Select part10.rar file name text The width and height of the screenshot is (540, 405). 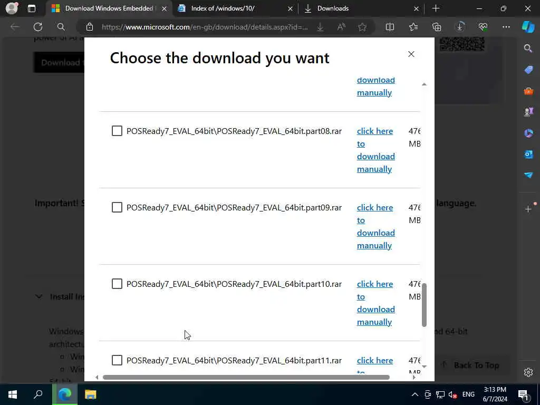tap(234, 284)
